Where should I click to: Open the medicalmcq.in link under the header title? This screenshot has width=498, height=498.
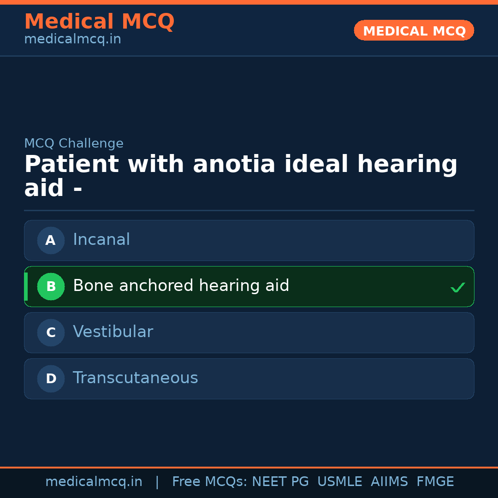point(72,40)
